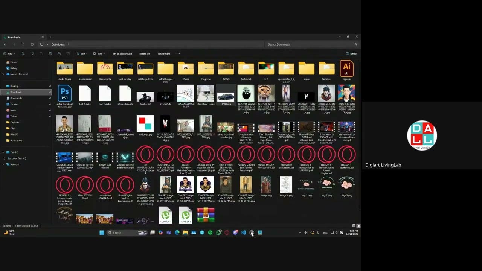Select the SIFA - SESSION 12.pdf file
Screen dimensions: 482x271
coord(85,188)
